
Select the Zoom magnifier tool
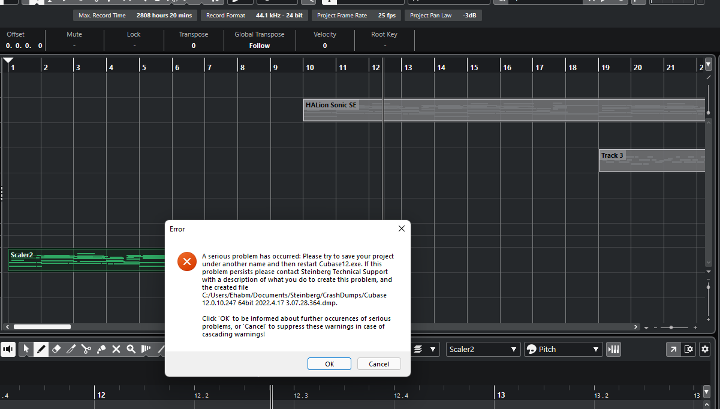(131, 349)
